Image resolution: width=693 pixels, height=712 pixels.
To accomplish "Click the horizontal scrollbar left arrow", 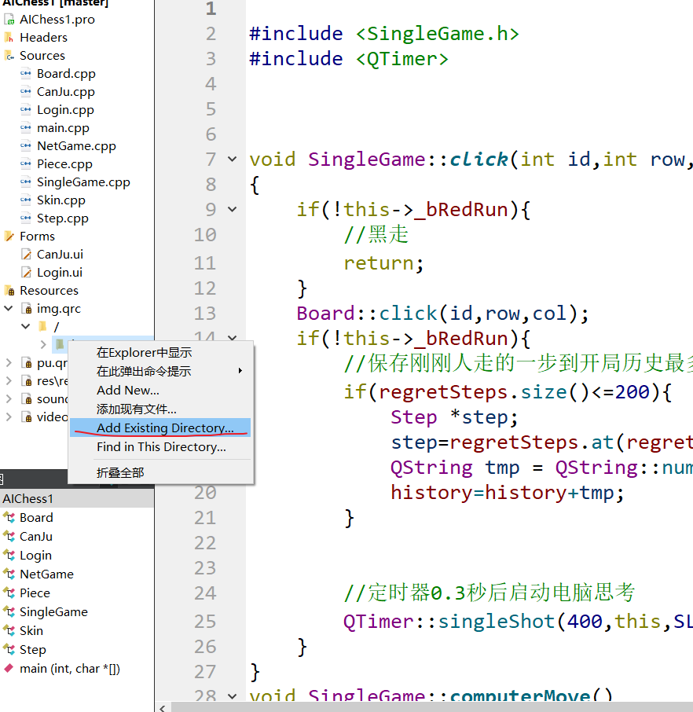I will 162,707.
